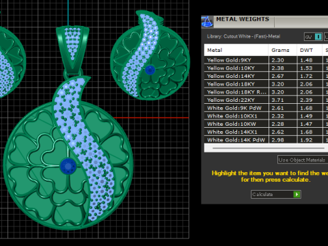Select the White Gold:10KX1 row
The image size is (328, 246).
(266, 116)
